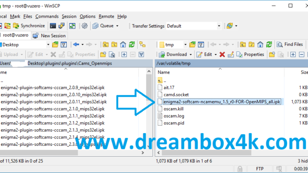308x173 pixels.
Task: Go to remote home directory
Action: pyautogui.click(x=260, y=44)
